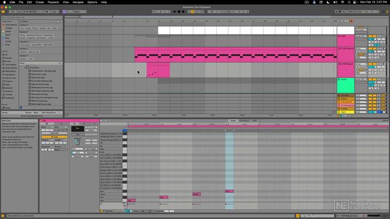Viewport: 390px width, 219px height.
Task: Toggle the Key map mode switch
Action: coord(344,12)
